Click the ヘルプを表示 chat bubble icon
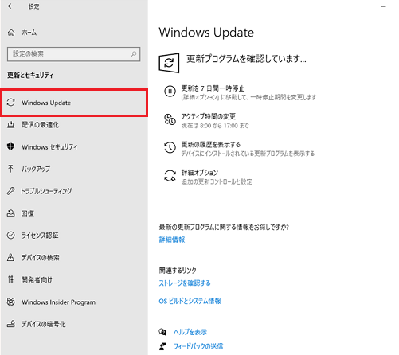Image resolution: width=399 pixels, height=355 pixels. click(162, 332)
